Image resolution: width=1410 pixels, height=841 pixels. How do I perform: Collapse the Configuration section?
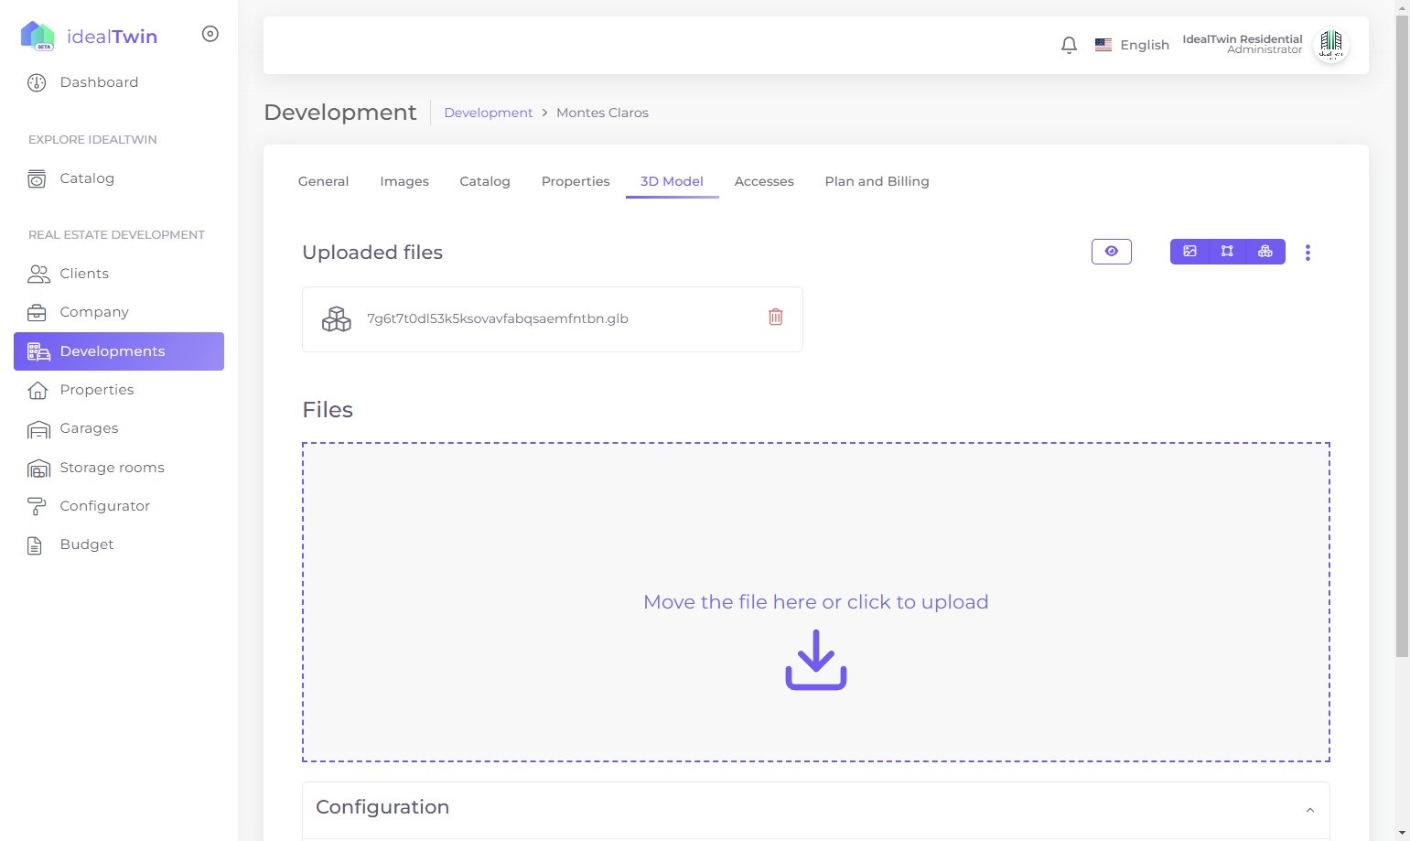[x=1309, y=809]
